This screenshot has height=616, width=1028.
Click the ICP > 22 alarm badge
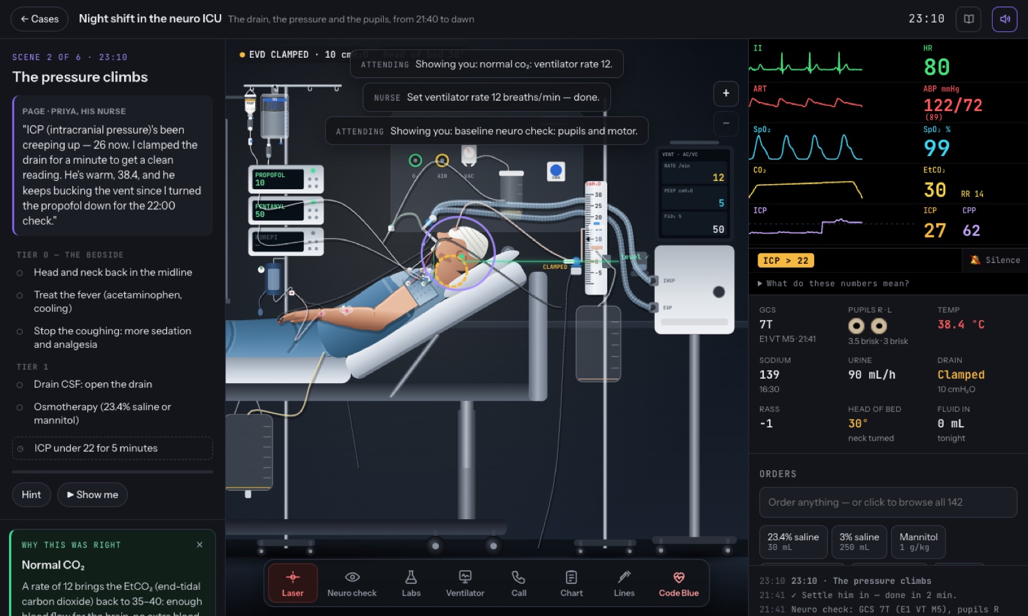coord(786,261)
